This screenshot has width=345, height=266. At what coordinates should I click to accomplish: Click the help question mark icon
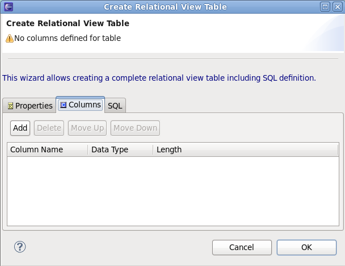20,247
